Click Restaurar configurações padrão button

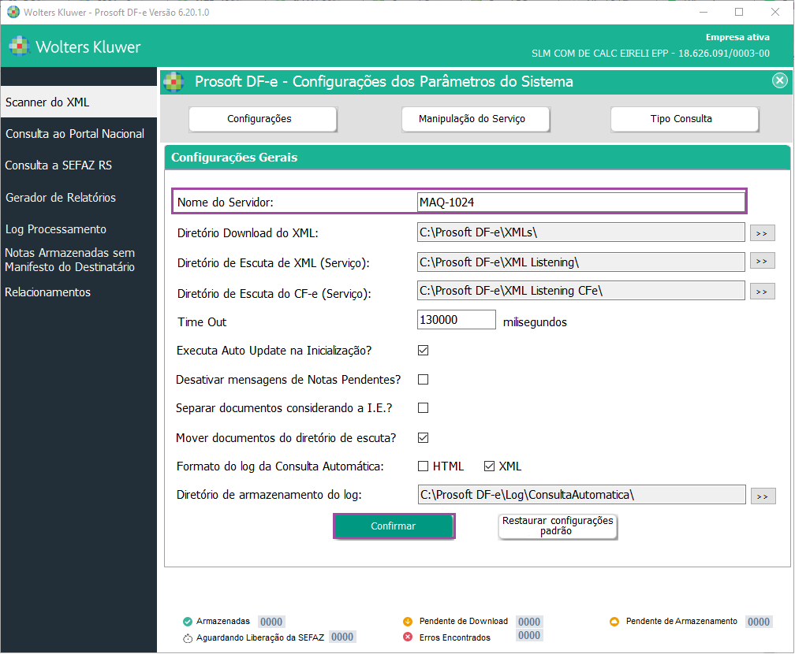[558, 526]
